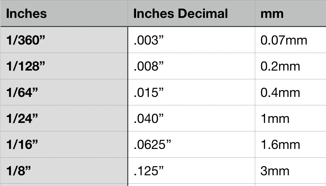
Task: Select the 3mm cell
Action: point(275,171)
